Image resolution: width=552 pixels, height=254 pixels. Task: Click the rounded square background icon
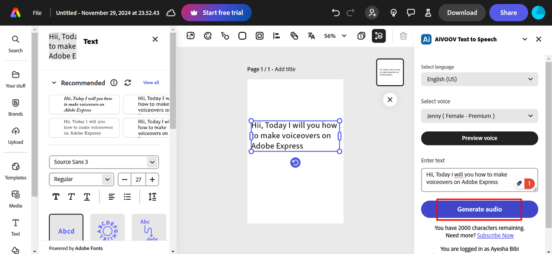(x=242, y=36)
